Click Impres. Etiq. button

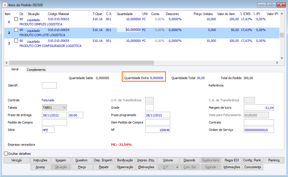(146, 160)
